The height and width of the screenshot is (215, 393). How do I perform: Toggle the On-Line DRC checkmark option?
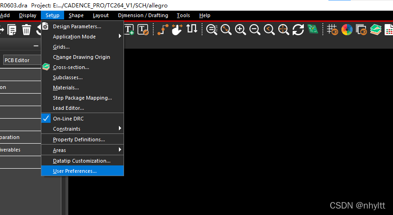(x=68, y=119)
